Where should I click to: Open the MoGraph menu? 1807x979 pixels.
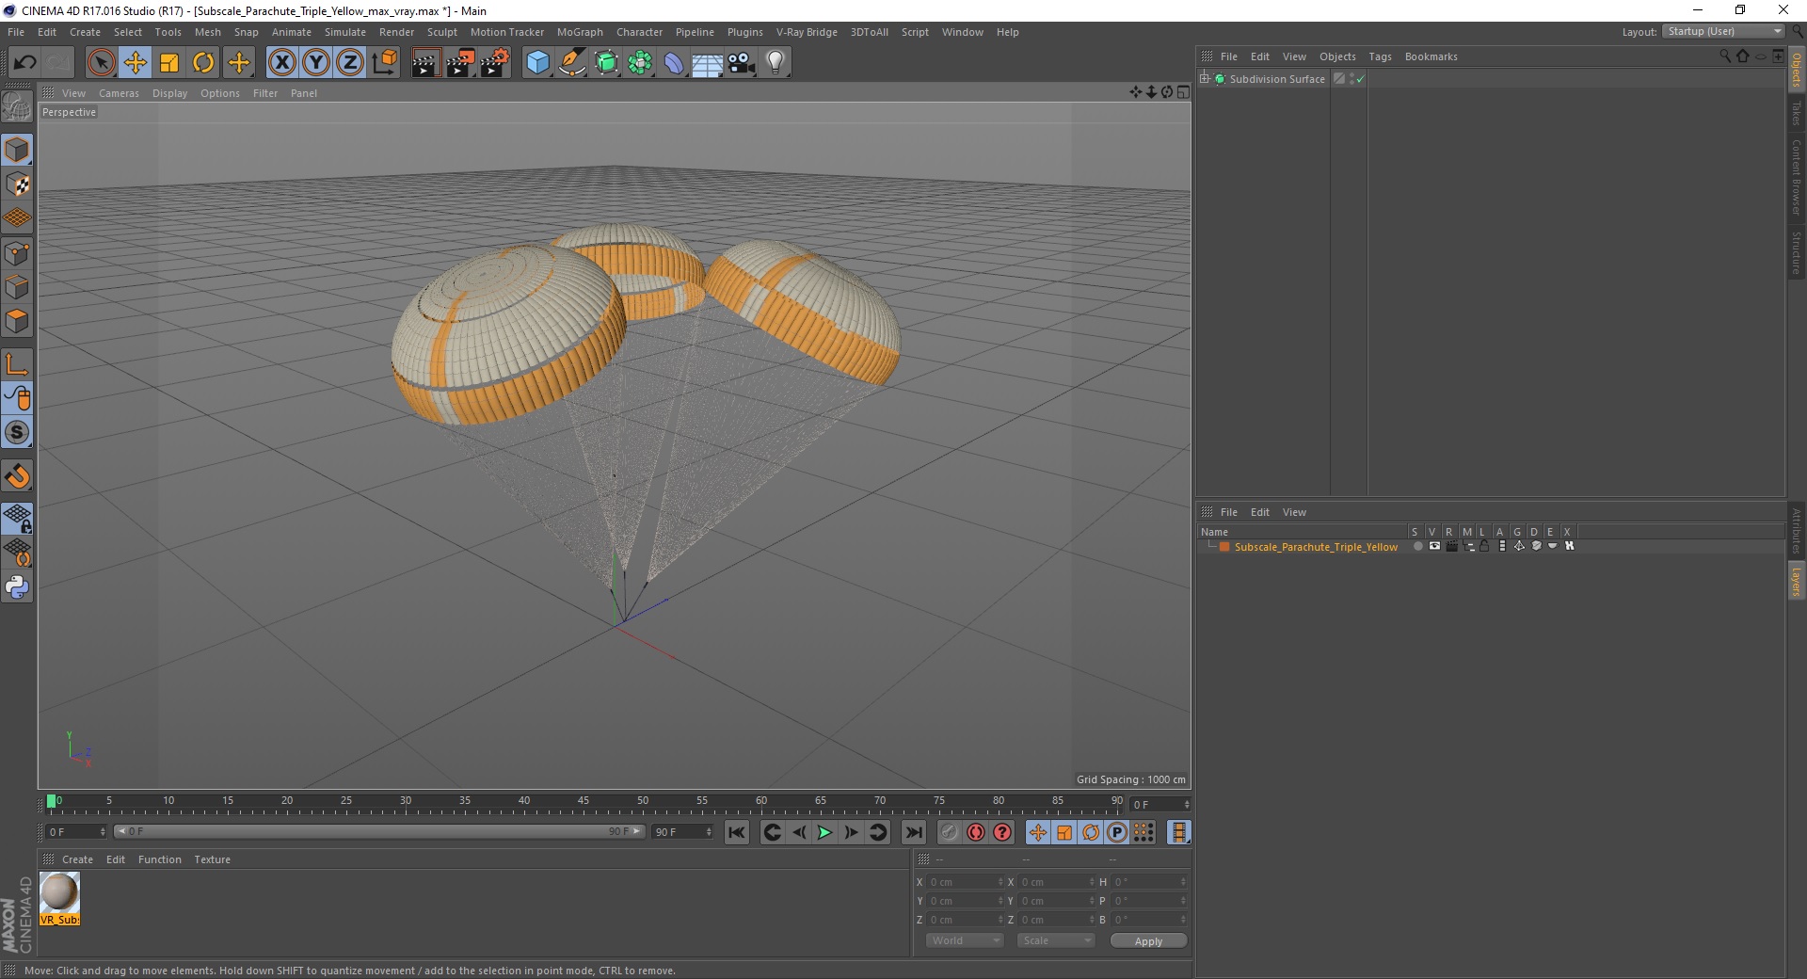click(x=580, y=32)
